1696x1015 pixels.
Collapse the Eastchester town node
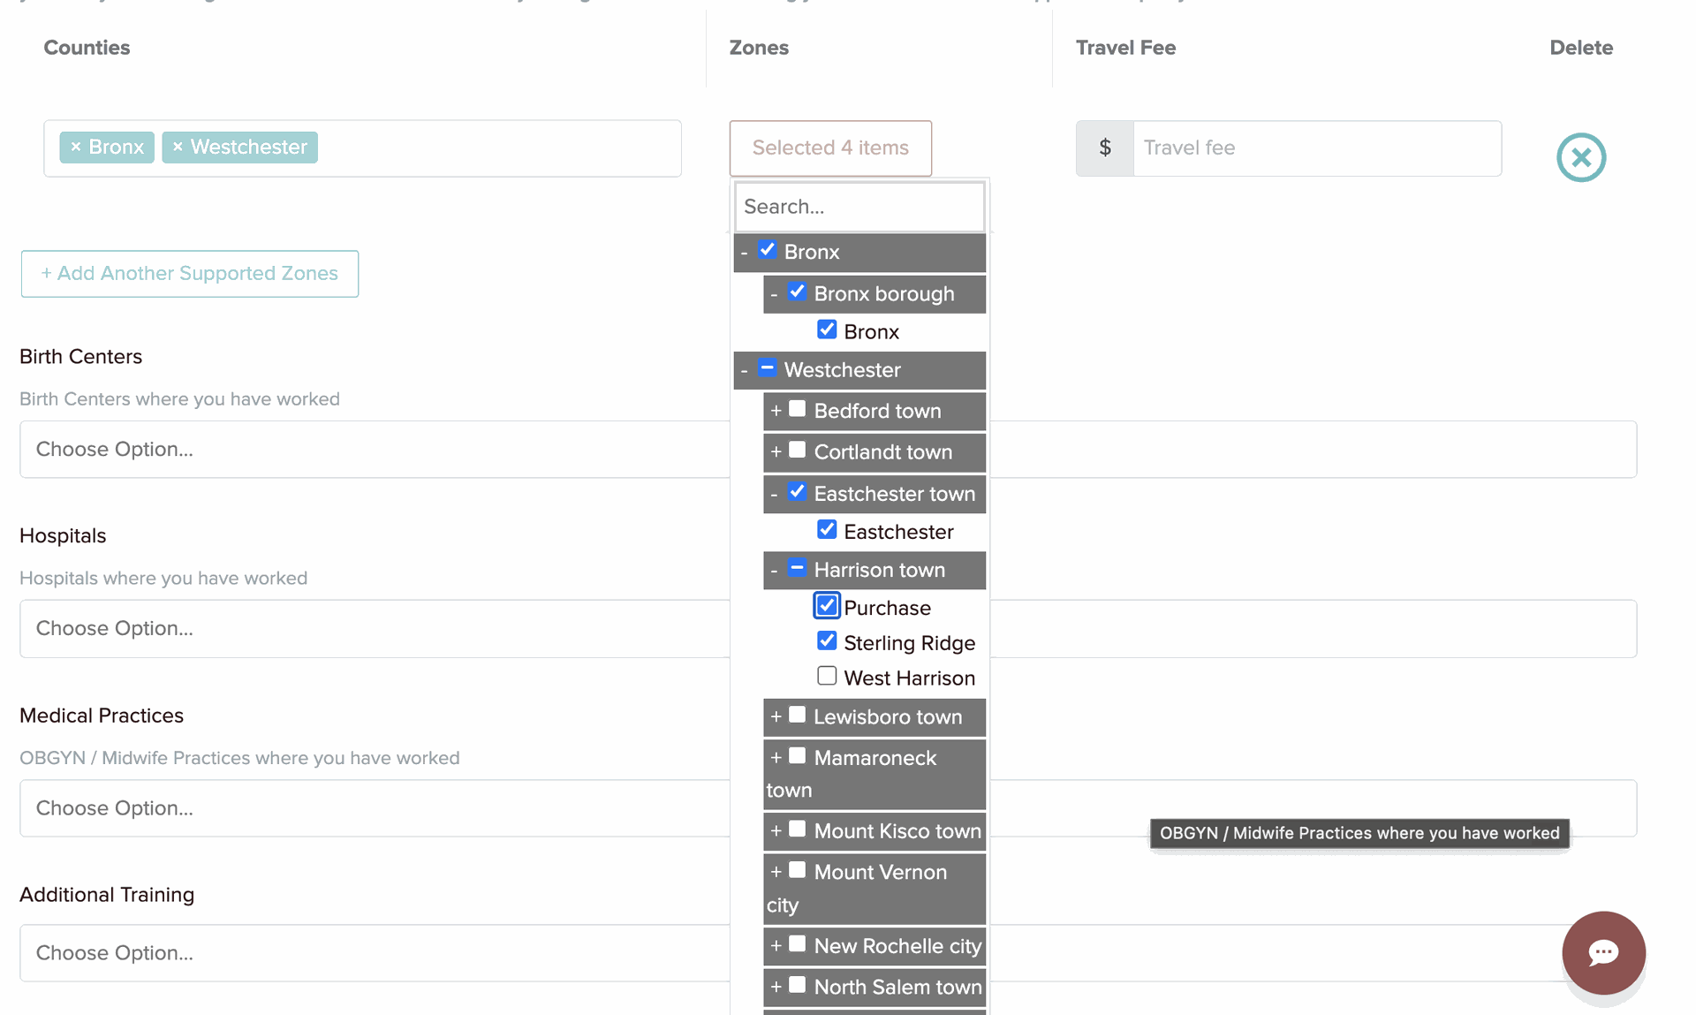(x=774, y=494)
